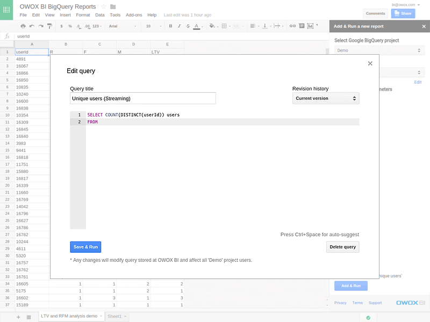Toggle italic formatting

click(180, 26)
